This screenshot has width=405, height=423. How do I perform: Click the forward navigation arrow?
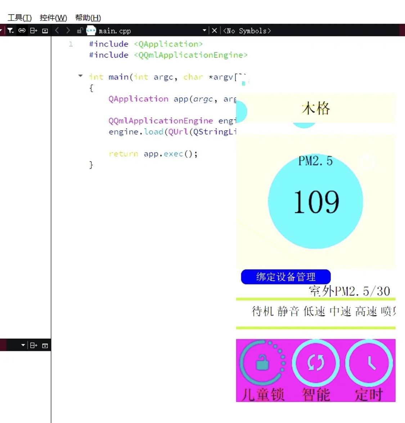tap(68, 31)
